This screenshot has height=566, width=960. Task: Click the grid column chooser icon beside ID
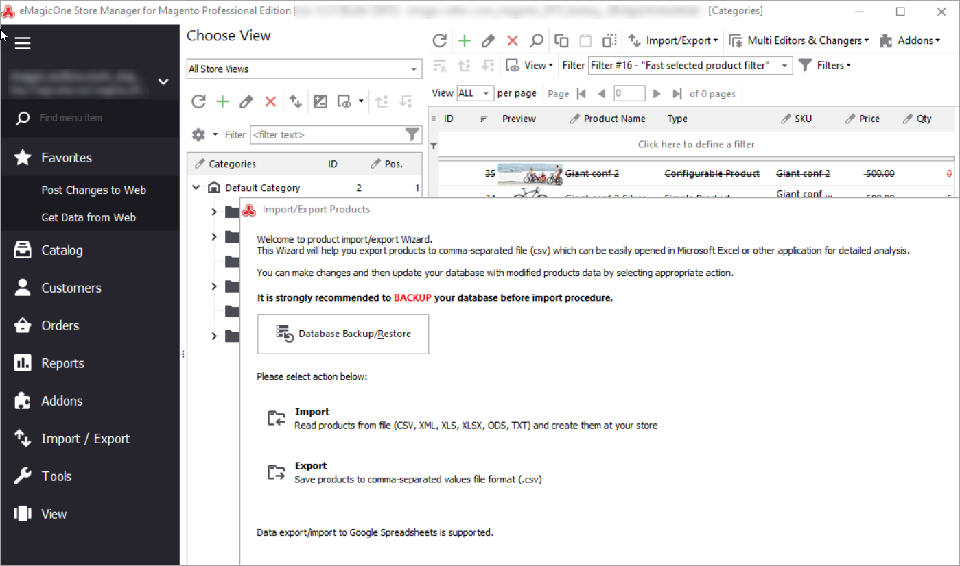point(433,119)
